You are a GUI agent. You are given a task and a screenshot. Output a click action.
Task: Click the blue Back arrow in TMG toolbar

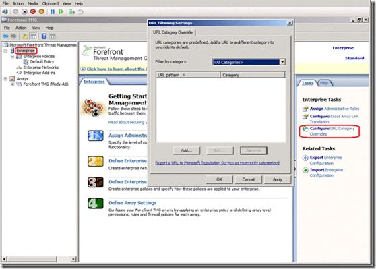[5, 36]
